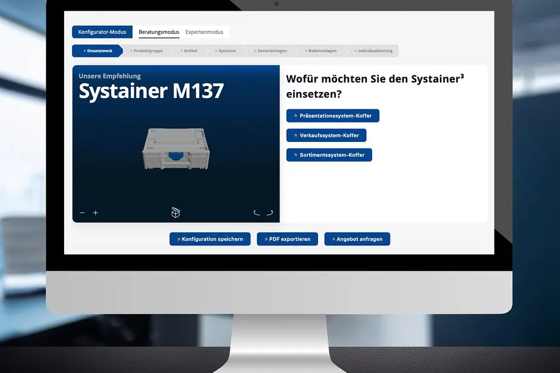
Task: Zoom out the 3D view with minus icon
Action: 82,213
